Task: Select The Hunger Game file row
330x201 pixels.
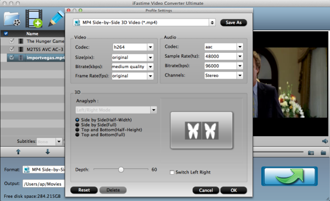Action: [32, 41]
